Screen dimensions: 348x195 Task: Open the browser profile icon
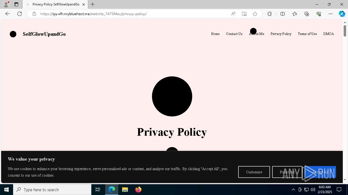click(6, 4)
